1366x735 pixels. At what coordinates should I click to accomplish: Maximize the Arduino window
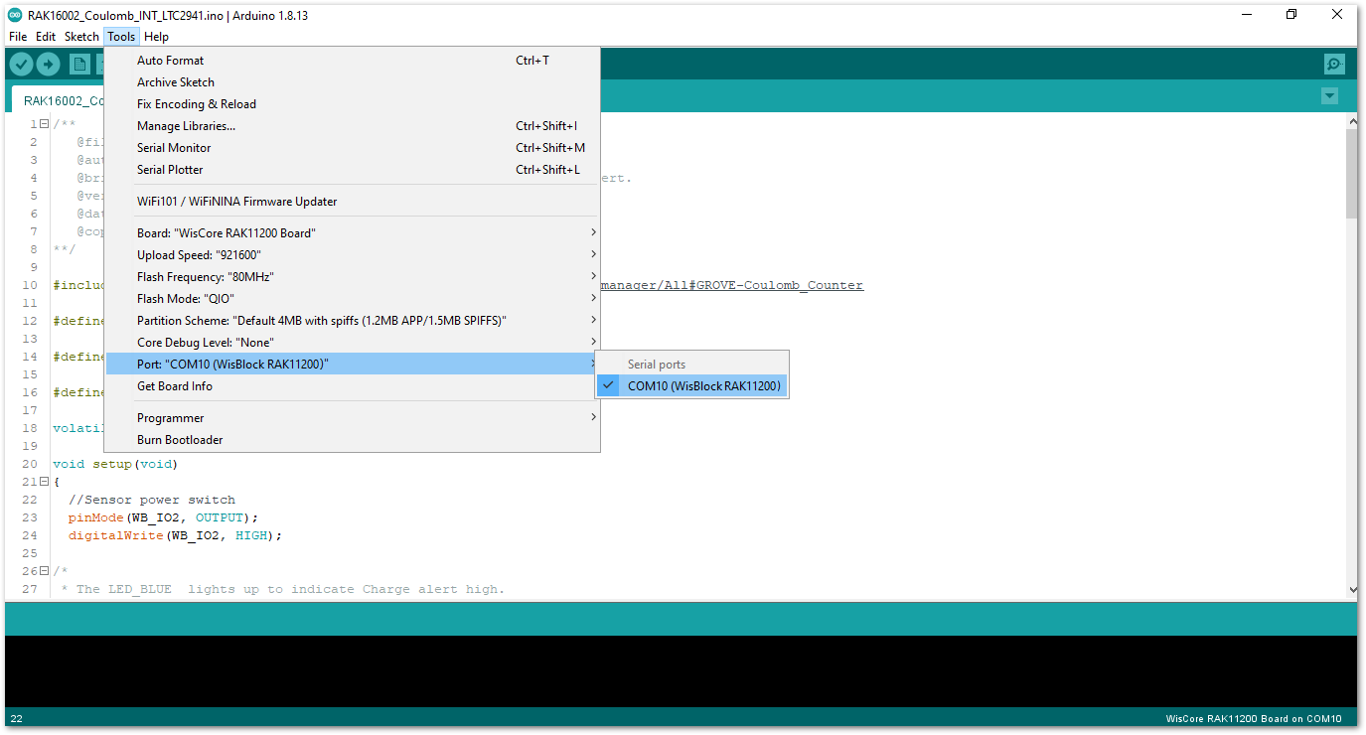click(1291, 14)
